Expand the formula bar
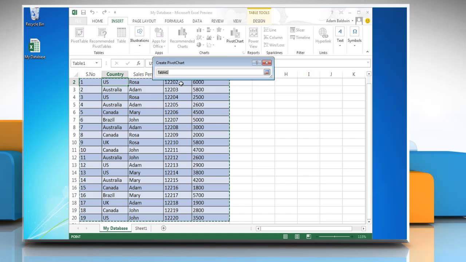466x262 pixels. pos(367,63)
